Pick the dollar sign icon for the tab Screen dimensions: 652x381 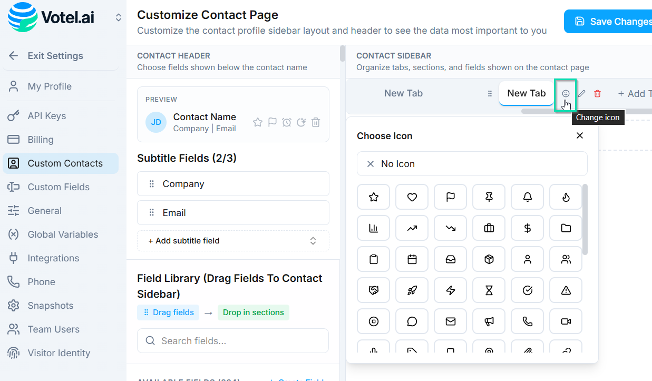click(x=527, y=228)
